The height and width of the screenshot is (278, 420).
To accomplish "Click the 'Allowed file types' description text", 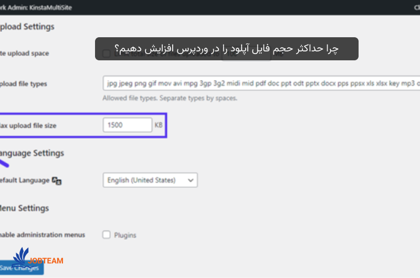I will point(170,98).
